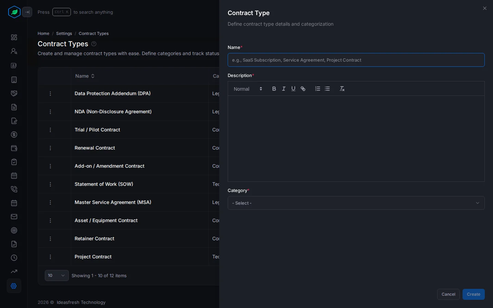The width and height of the screenshot is (493, 308).
Task: Open the dollar coin icon in the sidebar
Action: tap(14, 134)
